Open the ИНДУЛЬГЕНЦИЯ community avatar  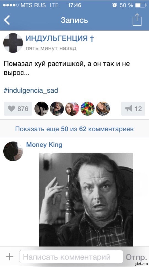tap(13, 43)
